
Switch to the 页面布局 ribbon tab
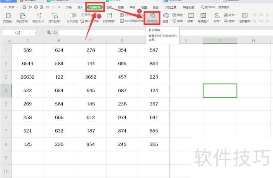coord(95,7)
